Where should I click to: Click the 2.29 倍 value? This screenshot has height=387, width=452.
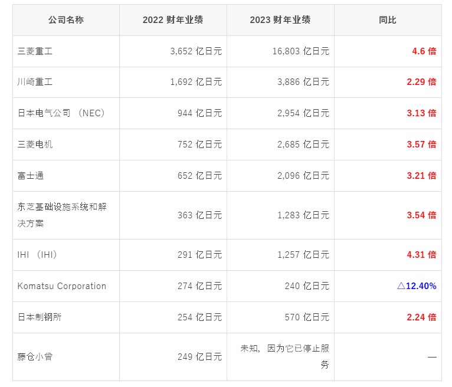421,82
